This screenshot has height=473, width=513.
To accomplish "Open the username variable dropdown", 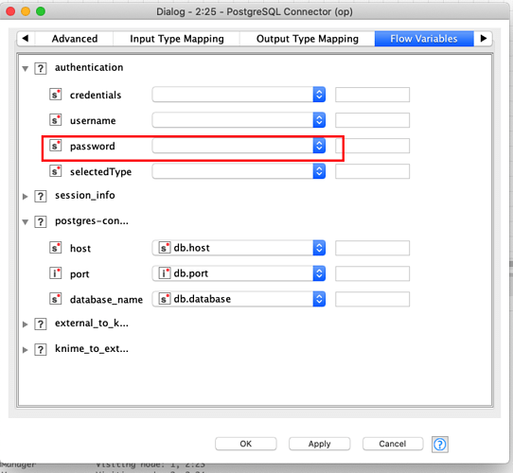I will pyautogui.click(x=239, y=120).
